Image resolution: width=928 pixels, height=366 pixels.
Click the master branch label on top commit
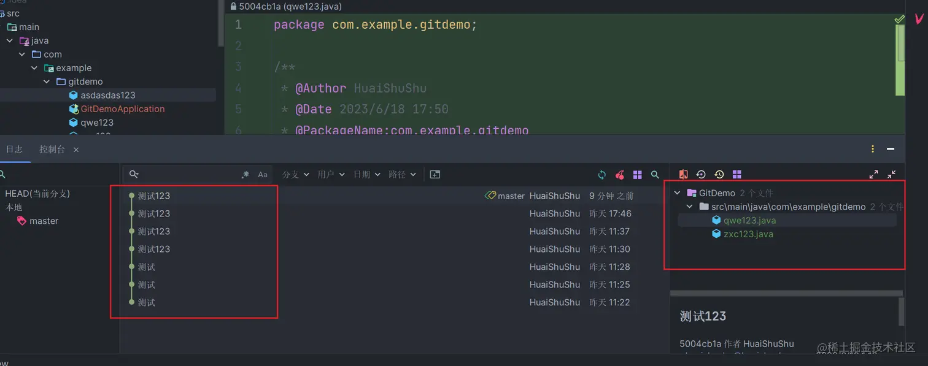click(505, 196)
